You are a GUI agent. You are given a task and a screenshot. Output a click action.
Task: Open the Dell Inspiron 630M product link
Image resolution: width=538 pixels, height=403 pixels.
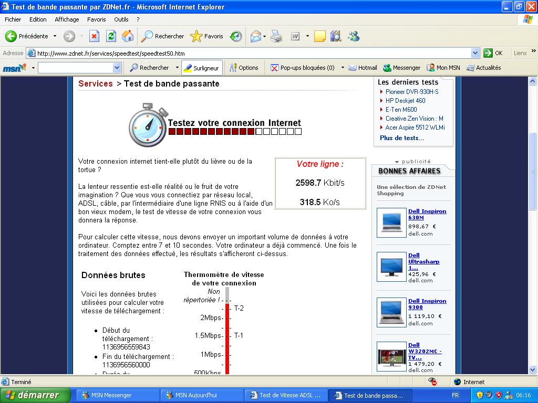click(427, 214)
